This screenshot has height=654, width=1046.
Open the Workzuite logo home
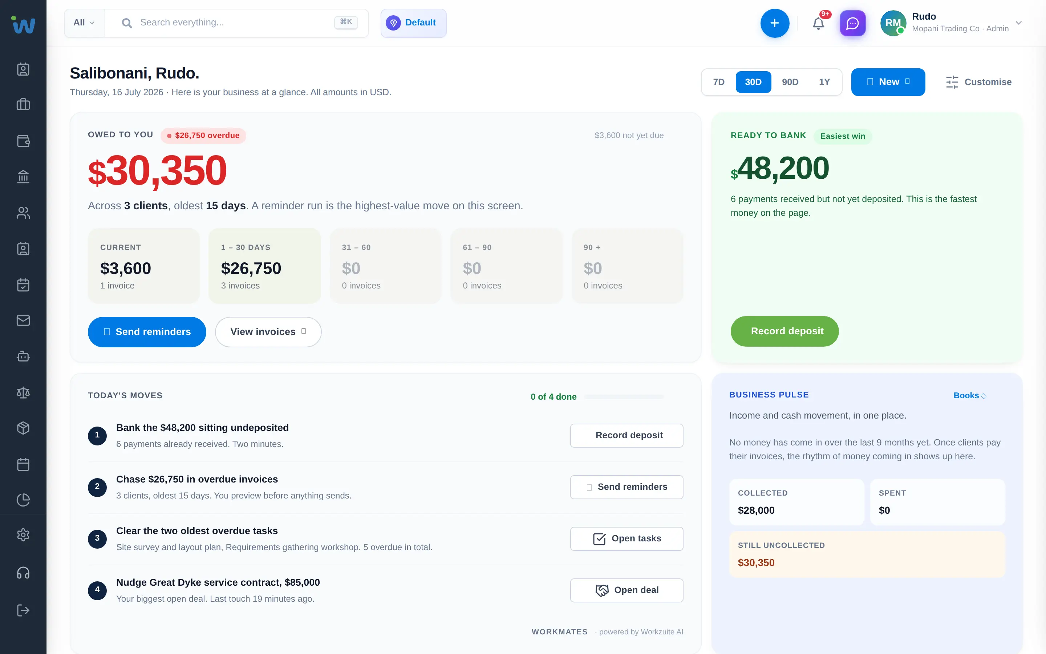[x=23, y=25]
